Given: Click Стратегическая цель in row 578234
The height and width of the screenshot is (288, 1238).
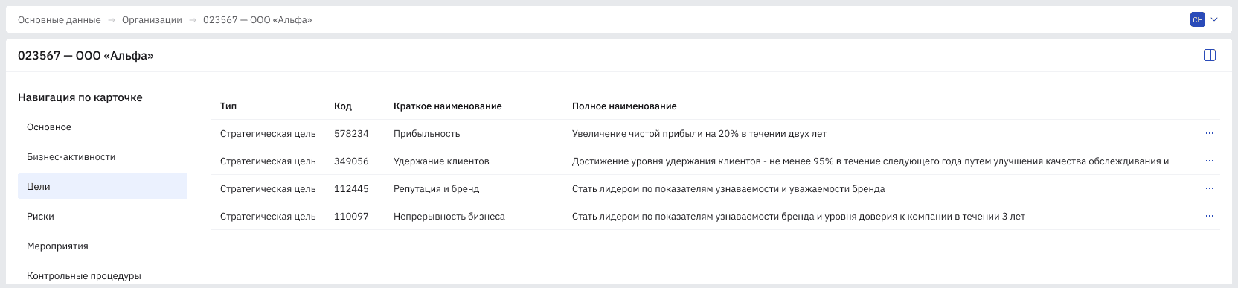Looking at the screenshot, I should [268, 134].
